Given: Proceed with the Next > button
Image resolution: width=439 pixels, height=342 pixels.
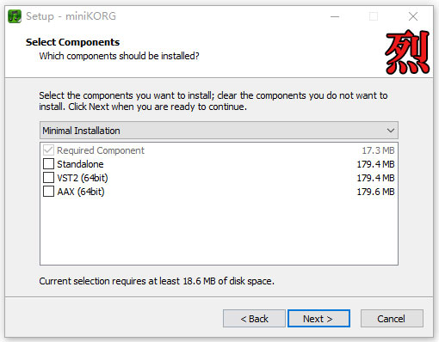Looking at the screenshot, I should tap(318, 319).
